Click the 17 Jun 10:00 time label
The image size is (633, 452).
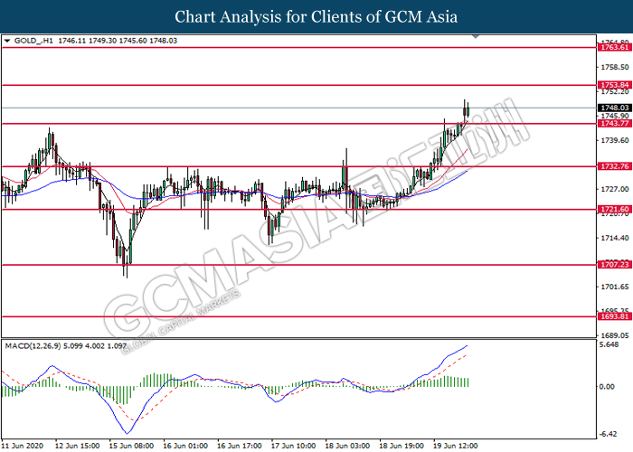(294, 446)
